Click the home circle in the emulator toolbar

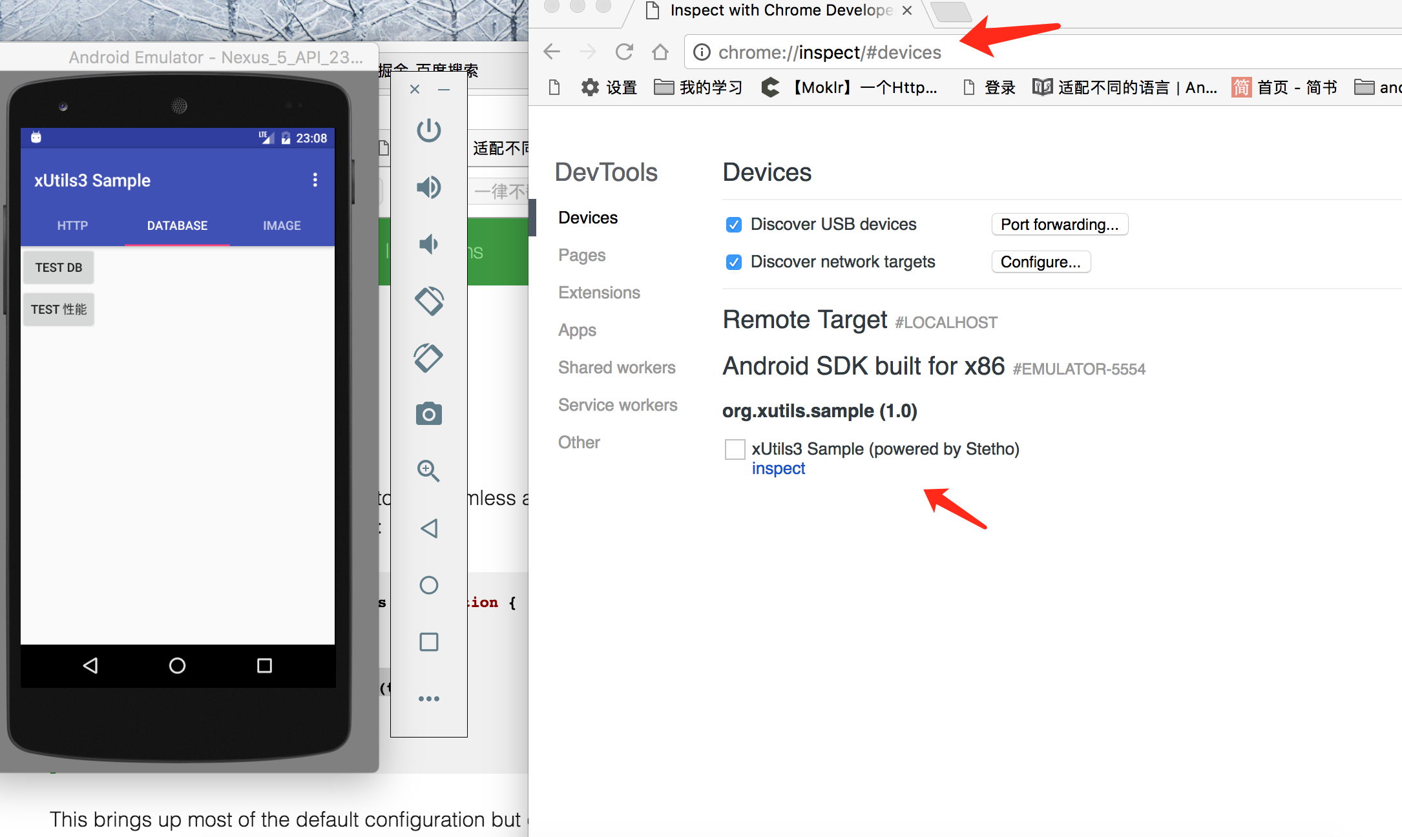pyautogui.click(x=429, y=585)
